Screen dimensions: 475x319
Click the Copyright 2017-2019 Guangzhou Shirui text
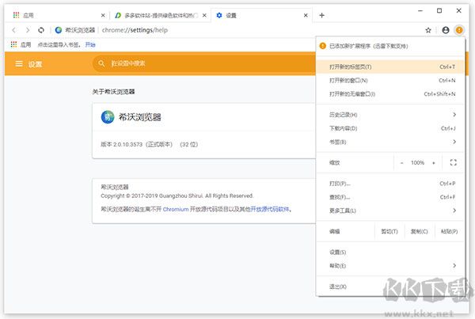coord(177,196)
